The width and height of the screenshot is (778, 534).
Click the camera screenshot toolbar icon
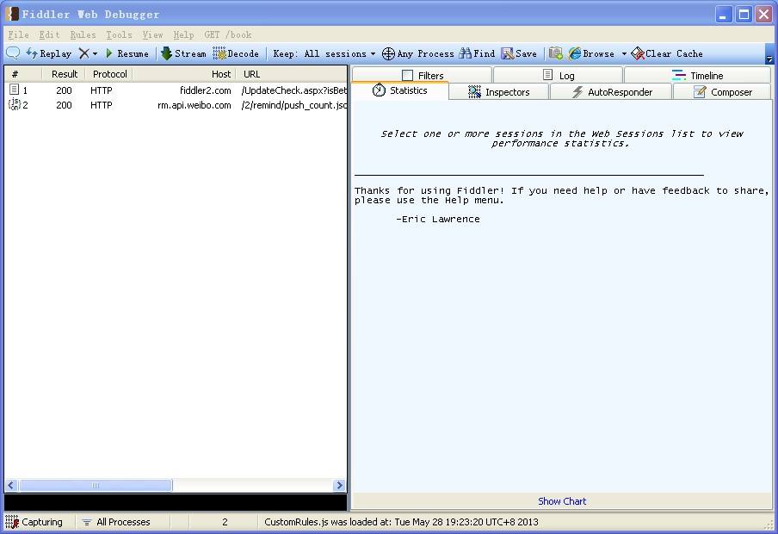(556, 53)
